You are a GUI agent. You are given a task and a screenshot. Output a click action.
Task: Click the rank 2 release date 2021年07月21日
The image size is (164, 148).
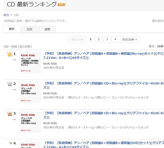point(53,97)
